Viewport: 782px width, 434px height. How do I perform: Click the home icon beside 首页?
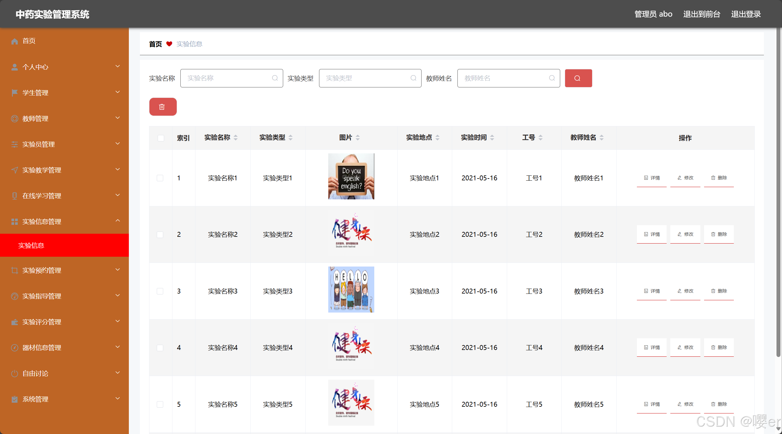14,41
